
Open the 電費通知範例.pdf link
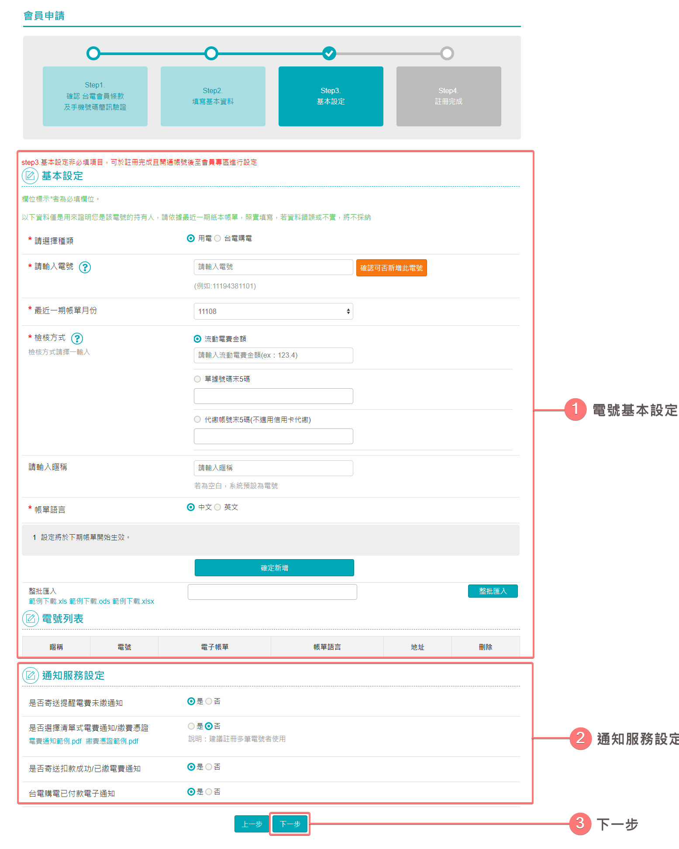pos(55,741)
